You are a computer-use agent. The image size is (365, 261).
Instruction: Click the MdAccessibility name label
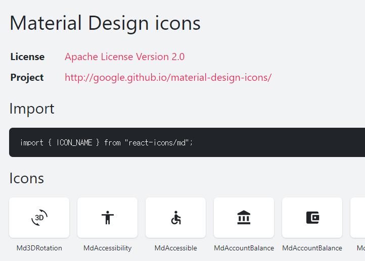pos(107,248)
